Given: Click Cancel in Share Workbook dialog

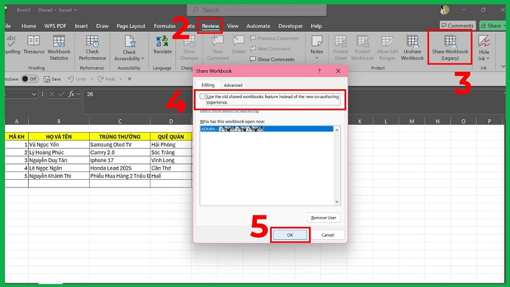Looking at the screenshot, I should coord(328,235).
